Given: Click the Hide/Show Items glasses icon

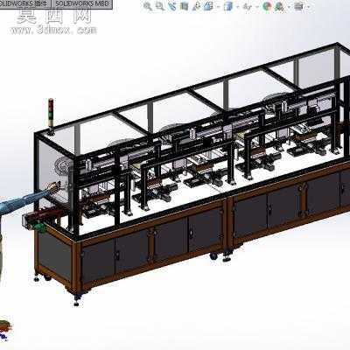Looking at the screenshot, I should (x=248, y=7).
